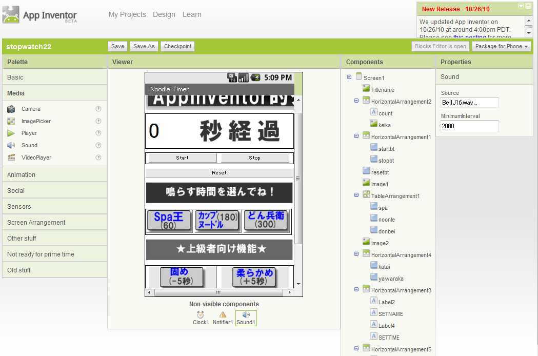
Task: Click the TableArrangement1 icon in tree
Action: [366, 194]
